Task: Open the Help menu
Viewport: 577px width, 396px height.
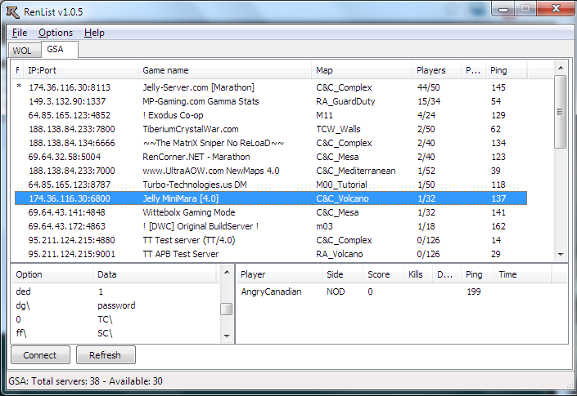Action: 94,33
